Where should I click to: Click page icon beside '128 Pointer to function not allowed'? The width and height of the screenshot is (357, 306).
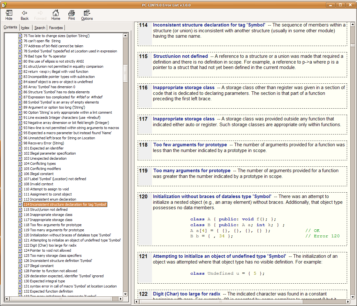20,271
